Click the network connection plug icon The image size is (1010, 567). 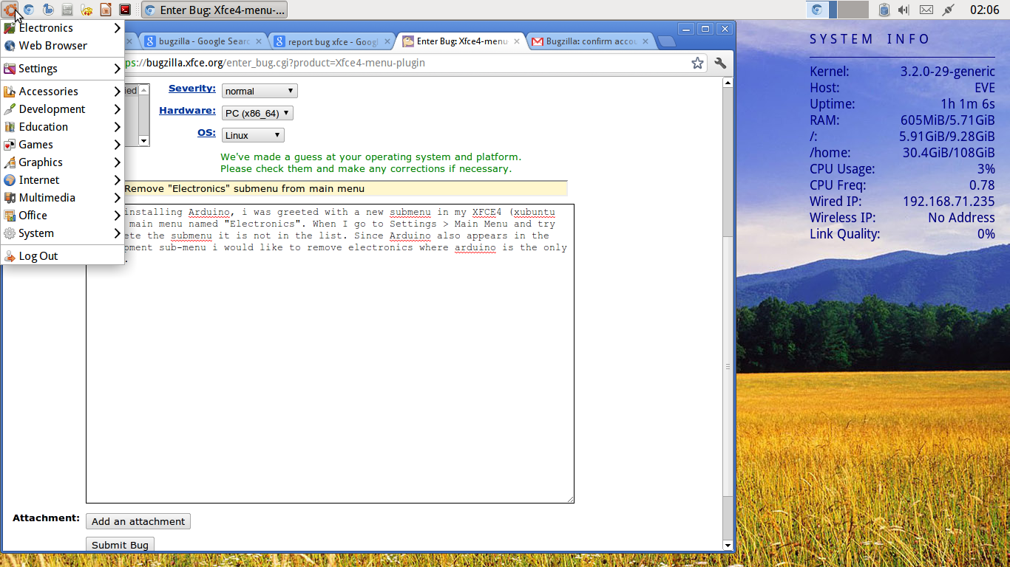click(x=948, y=10)
